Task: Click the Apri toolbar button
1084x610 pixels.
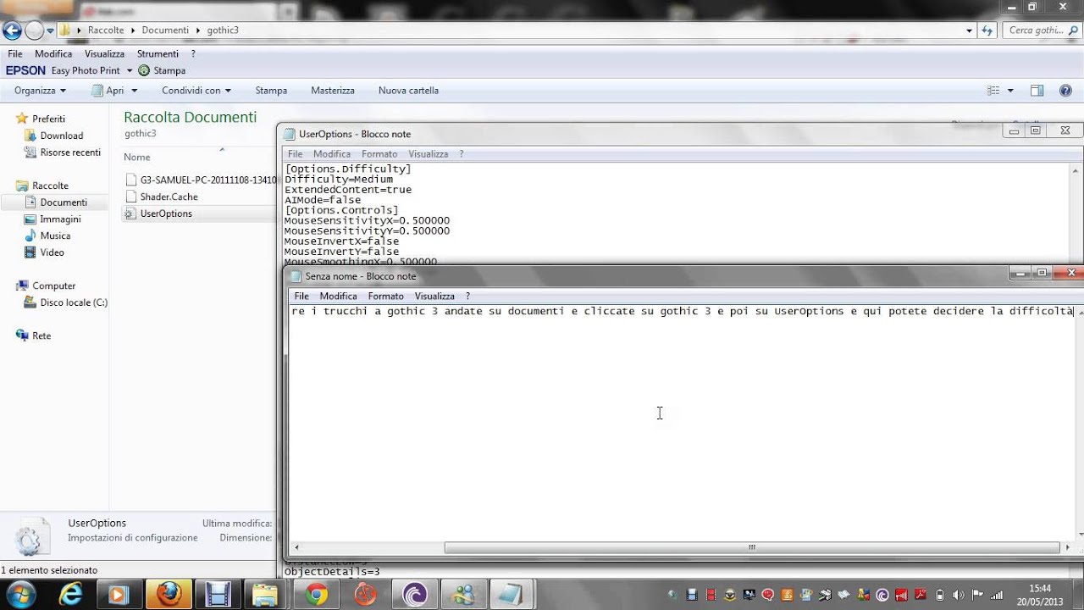Action: click(x=108, y=91)
